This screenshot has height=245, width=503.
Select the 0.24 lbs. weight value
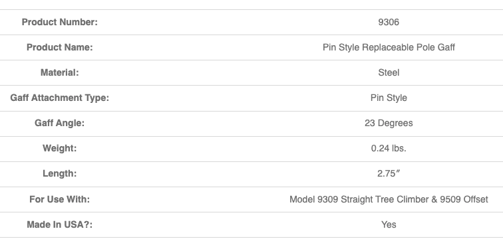pos(389,149)
